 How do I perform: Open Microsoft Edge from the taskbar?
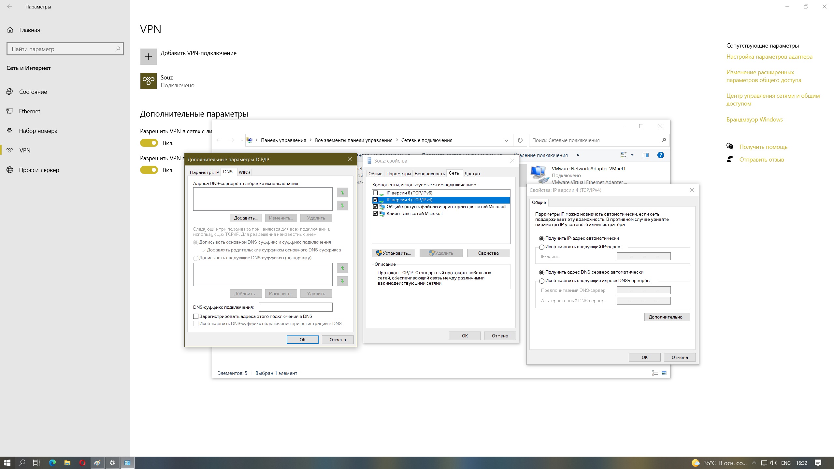click(52, 462)
